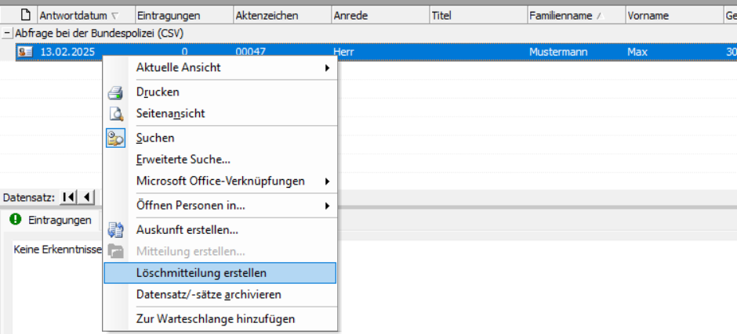The width and height of the screenshot is (737, 334).
Task: Click the Auskunft erstellen icon
Action: coord(115,230)
